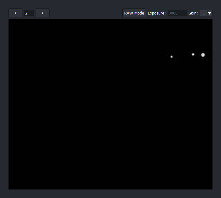This screenshot has width=221, height=198.
Task: Advance to the next frame using right arrow
Action: coord(43,13)
